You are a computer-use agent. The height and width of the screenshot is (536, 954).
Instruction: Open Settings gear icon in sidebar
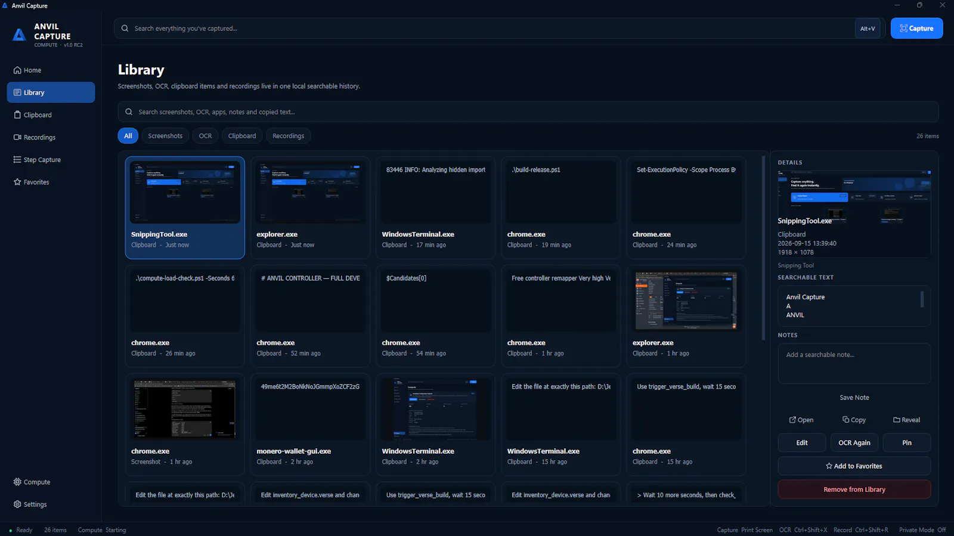[17, 504]
